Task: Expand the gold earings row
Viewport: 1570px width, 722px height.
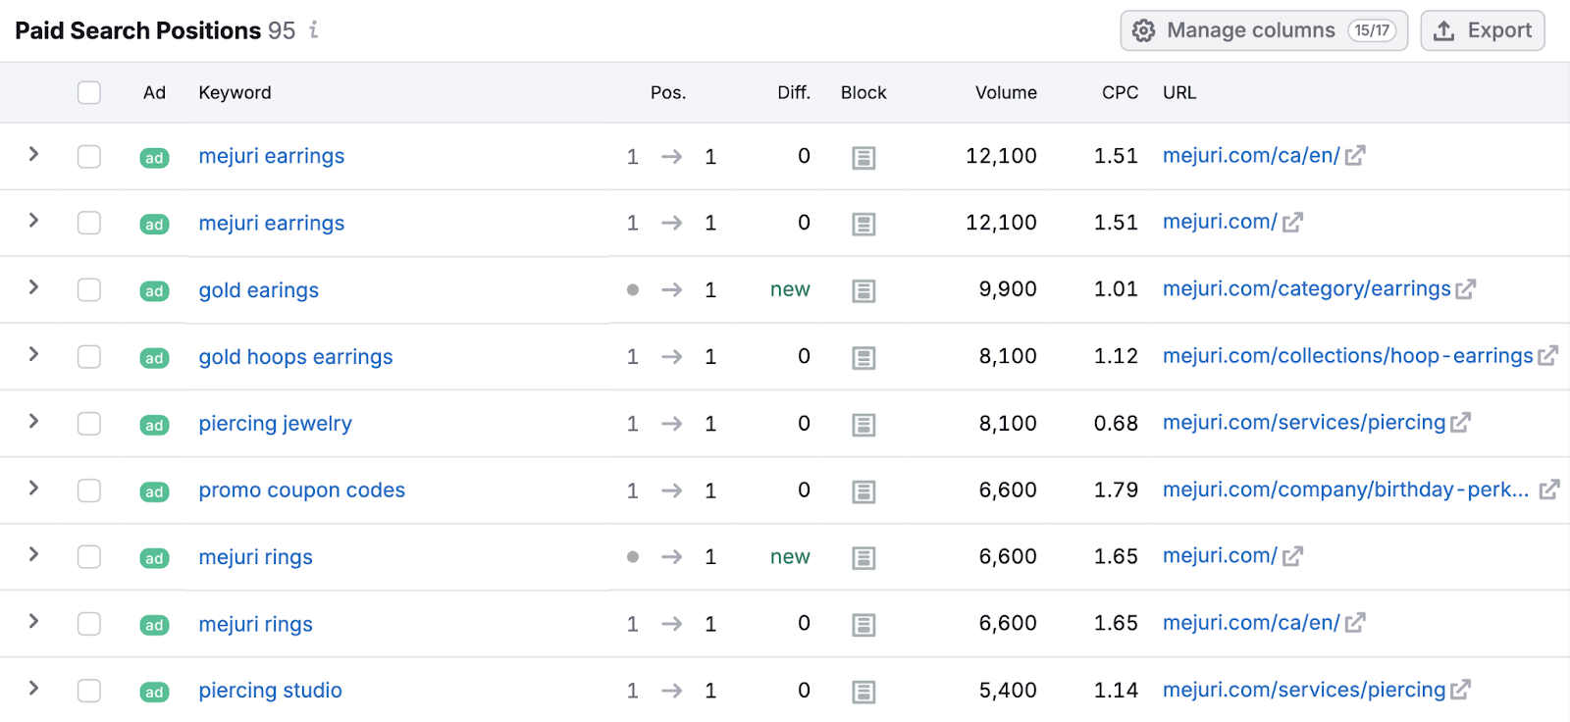Action: point(33,287)
